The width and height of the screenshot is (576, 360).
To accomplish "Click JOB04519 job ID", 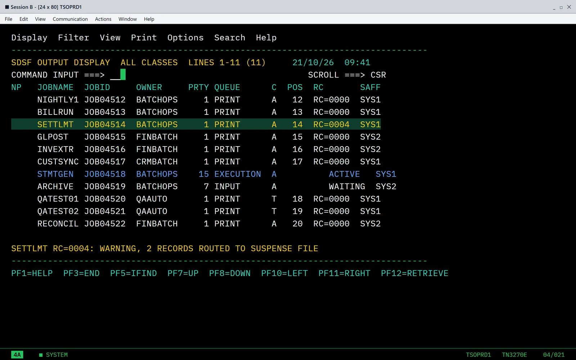I will [x=105, y=186].
